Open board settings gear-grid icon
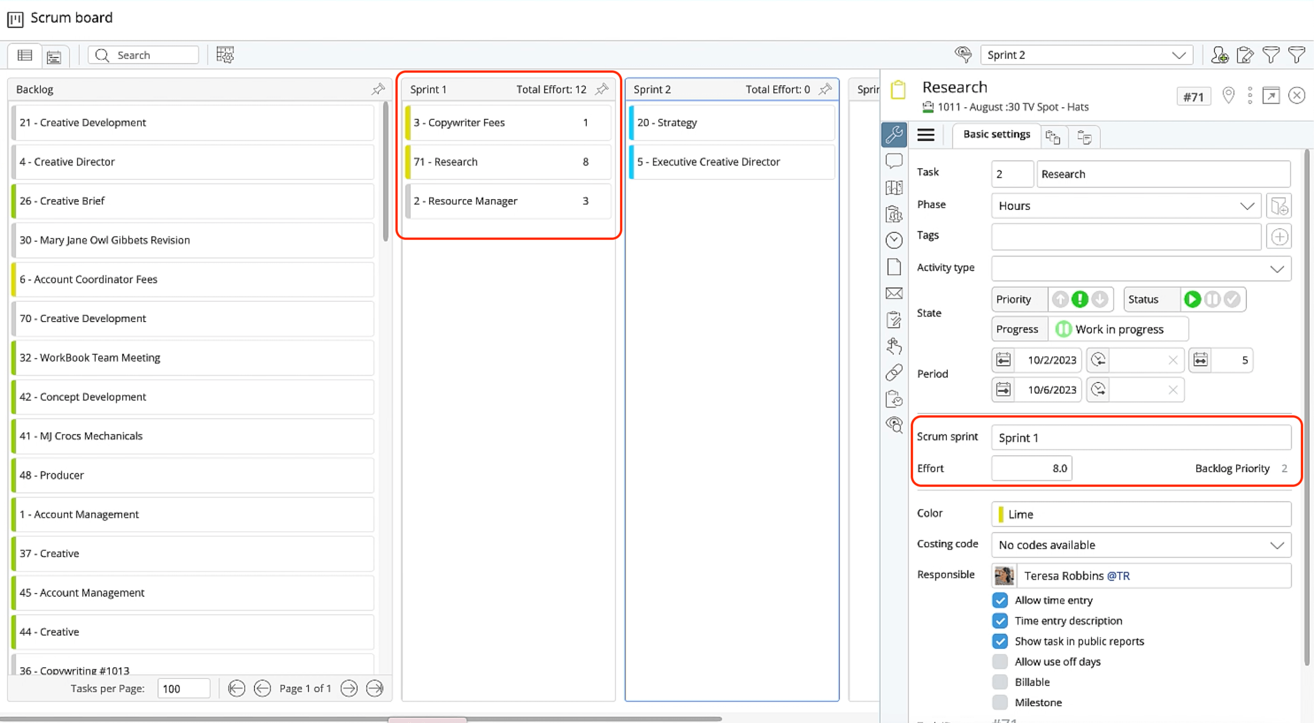 [225, 54]
